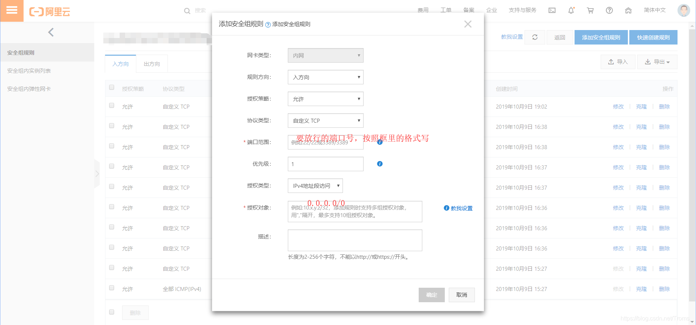Toggle the bottom select-all checkbox beside 删除
The image size is (696, 325).
coord(112,312)
